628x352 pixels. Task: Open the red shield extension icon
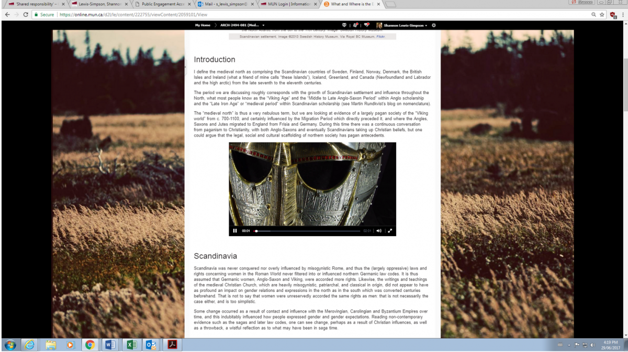point(613,15)
